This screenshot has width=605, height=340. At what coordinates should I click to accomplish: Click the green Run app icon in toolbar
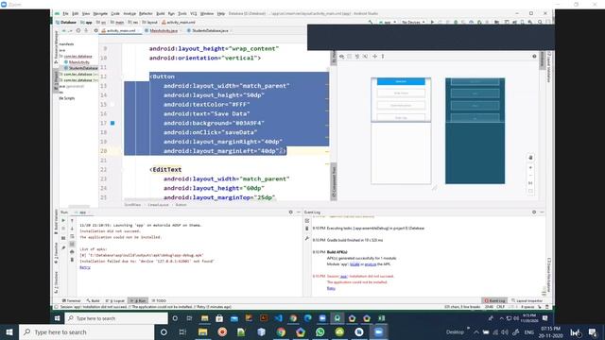(x=432, y=23)
